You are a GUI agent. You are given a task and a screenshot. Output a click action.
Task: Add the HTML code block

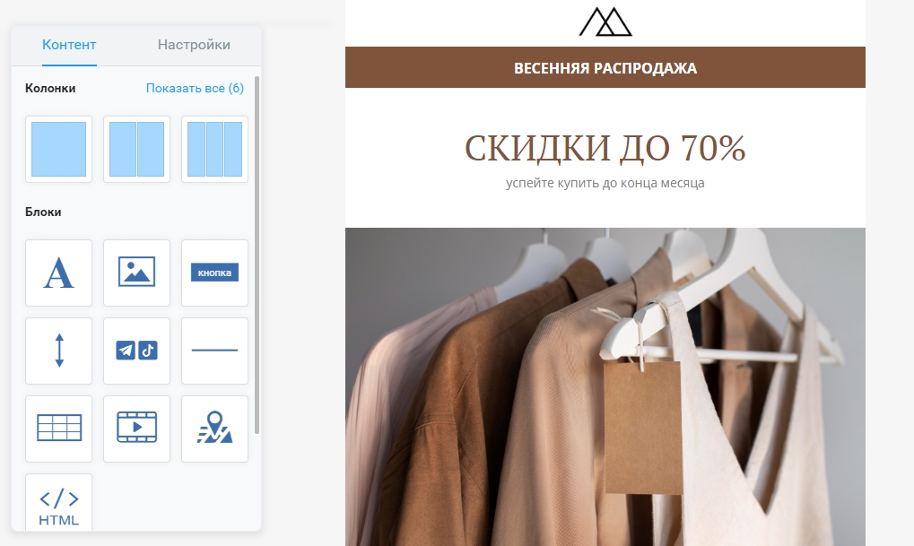[58, 502]
